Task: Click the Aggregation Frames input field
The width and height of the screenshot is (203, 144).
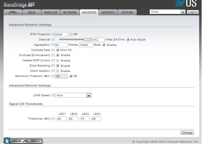Action: [61, 45]
